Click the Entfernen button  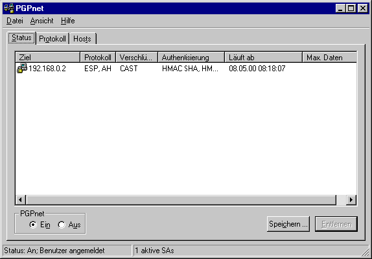[336, 224]
